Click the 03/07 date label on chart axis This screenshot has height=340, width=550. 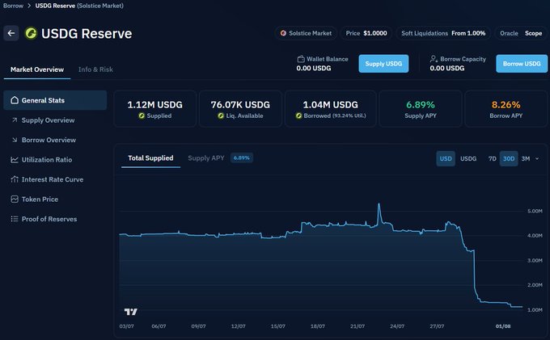(127, 326)
